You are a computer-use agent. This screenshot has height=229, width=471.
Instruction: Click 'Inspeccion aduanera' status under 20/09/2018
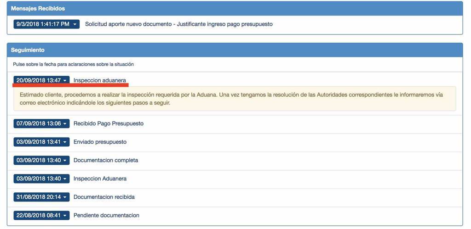(100, 80)
